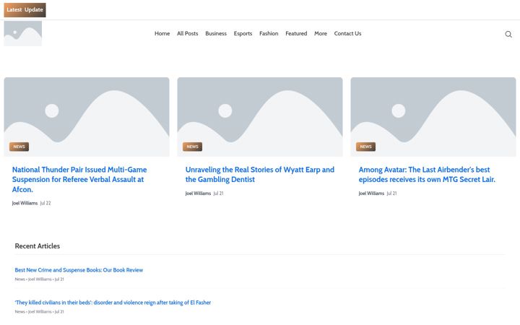Open the All Posts menu item
Viewport: 520px width, 325px height.
(x=187, y=33)
